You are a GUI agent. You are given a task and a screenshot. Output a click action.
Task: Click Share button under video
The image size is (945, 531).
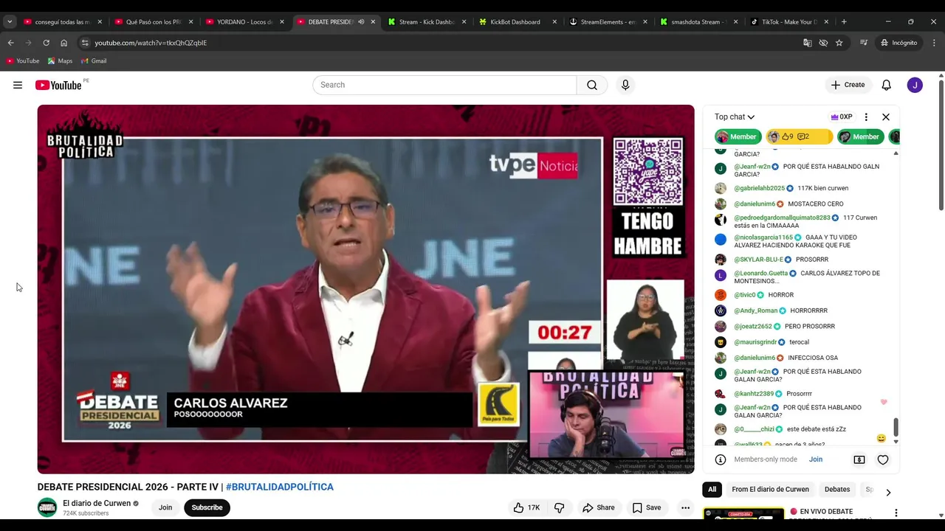coord(598,507)
